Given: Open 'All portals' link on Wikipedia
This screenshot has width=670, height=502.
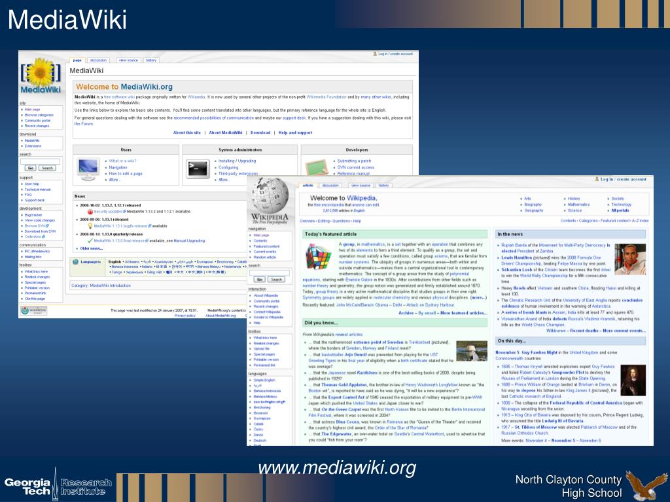Looking at the screenshot, I should pos(620,210).
